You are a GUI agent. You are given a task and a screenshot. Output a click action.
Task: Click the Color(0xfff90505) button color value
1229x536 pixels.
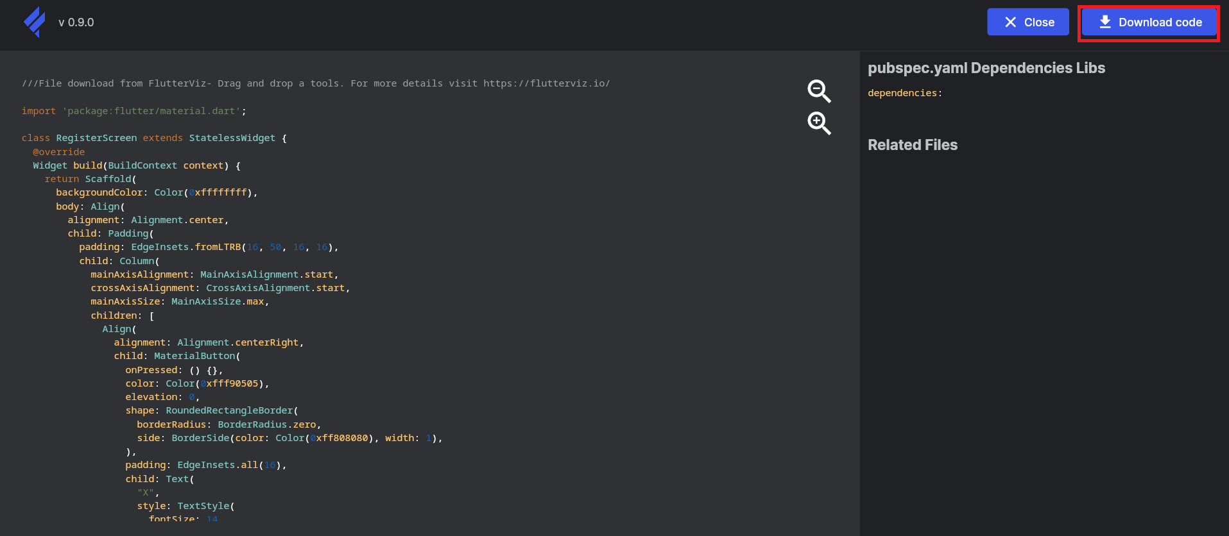pyautogui.click(x=216, y=383)
